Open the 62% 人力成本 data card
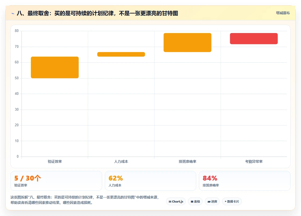The image size is (301, 216). [150, 181]
